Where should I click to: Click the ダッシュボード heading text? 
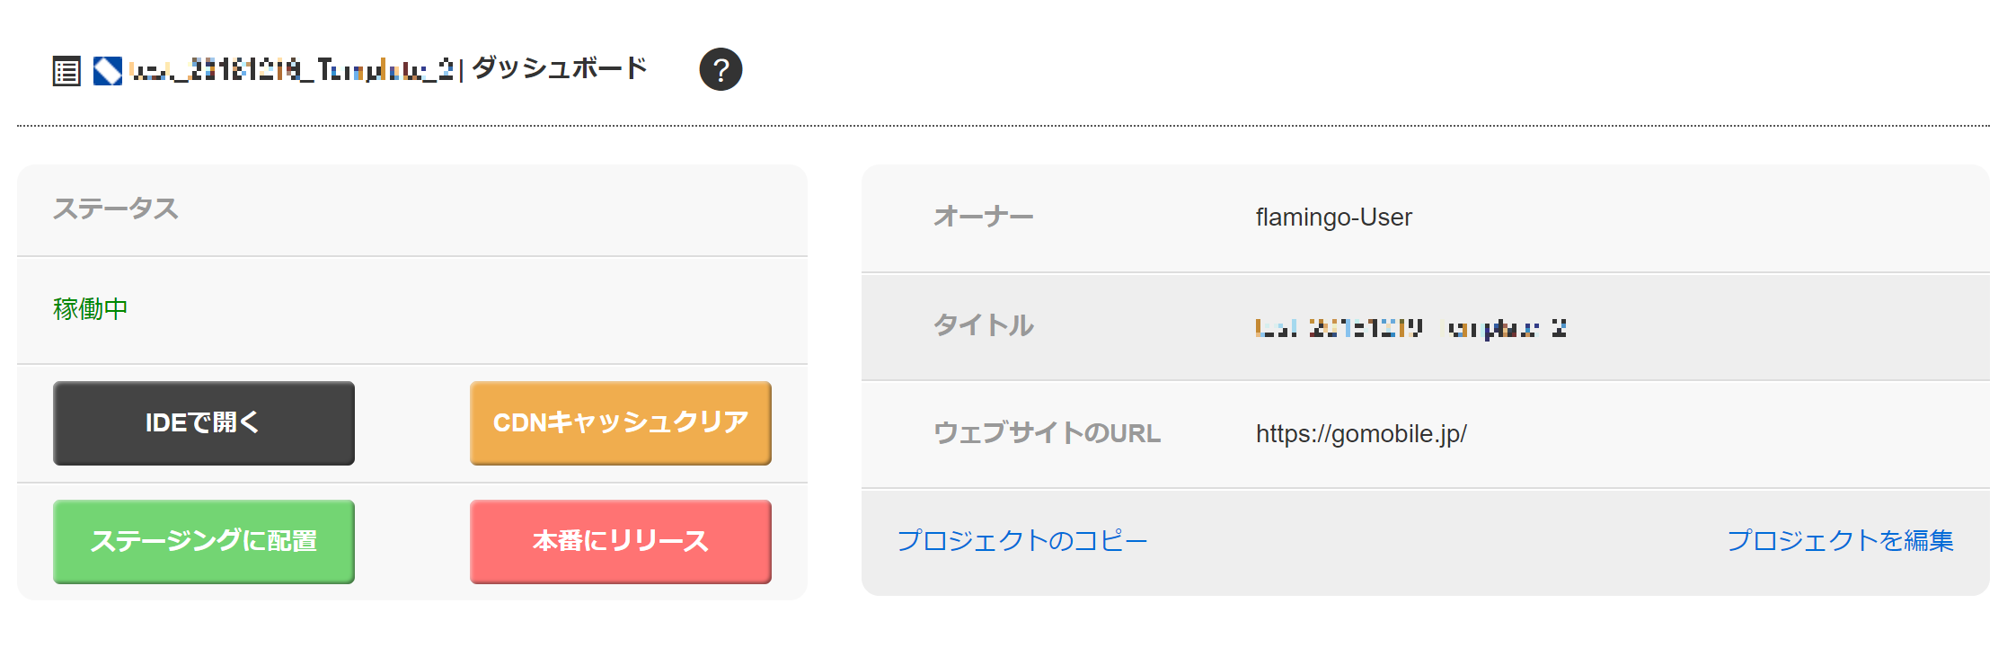pos(559,68)
